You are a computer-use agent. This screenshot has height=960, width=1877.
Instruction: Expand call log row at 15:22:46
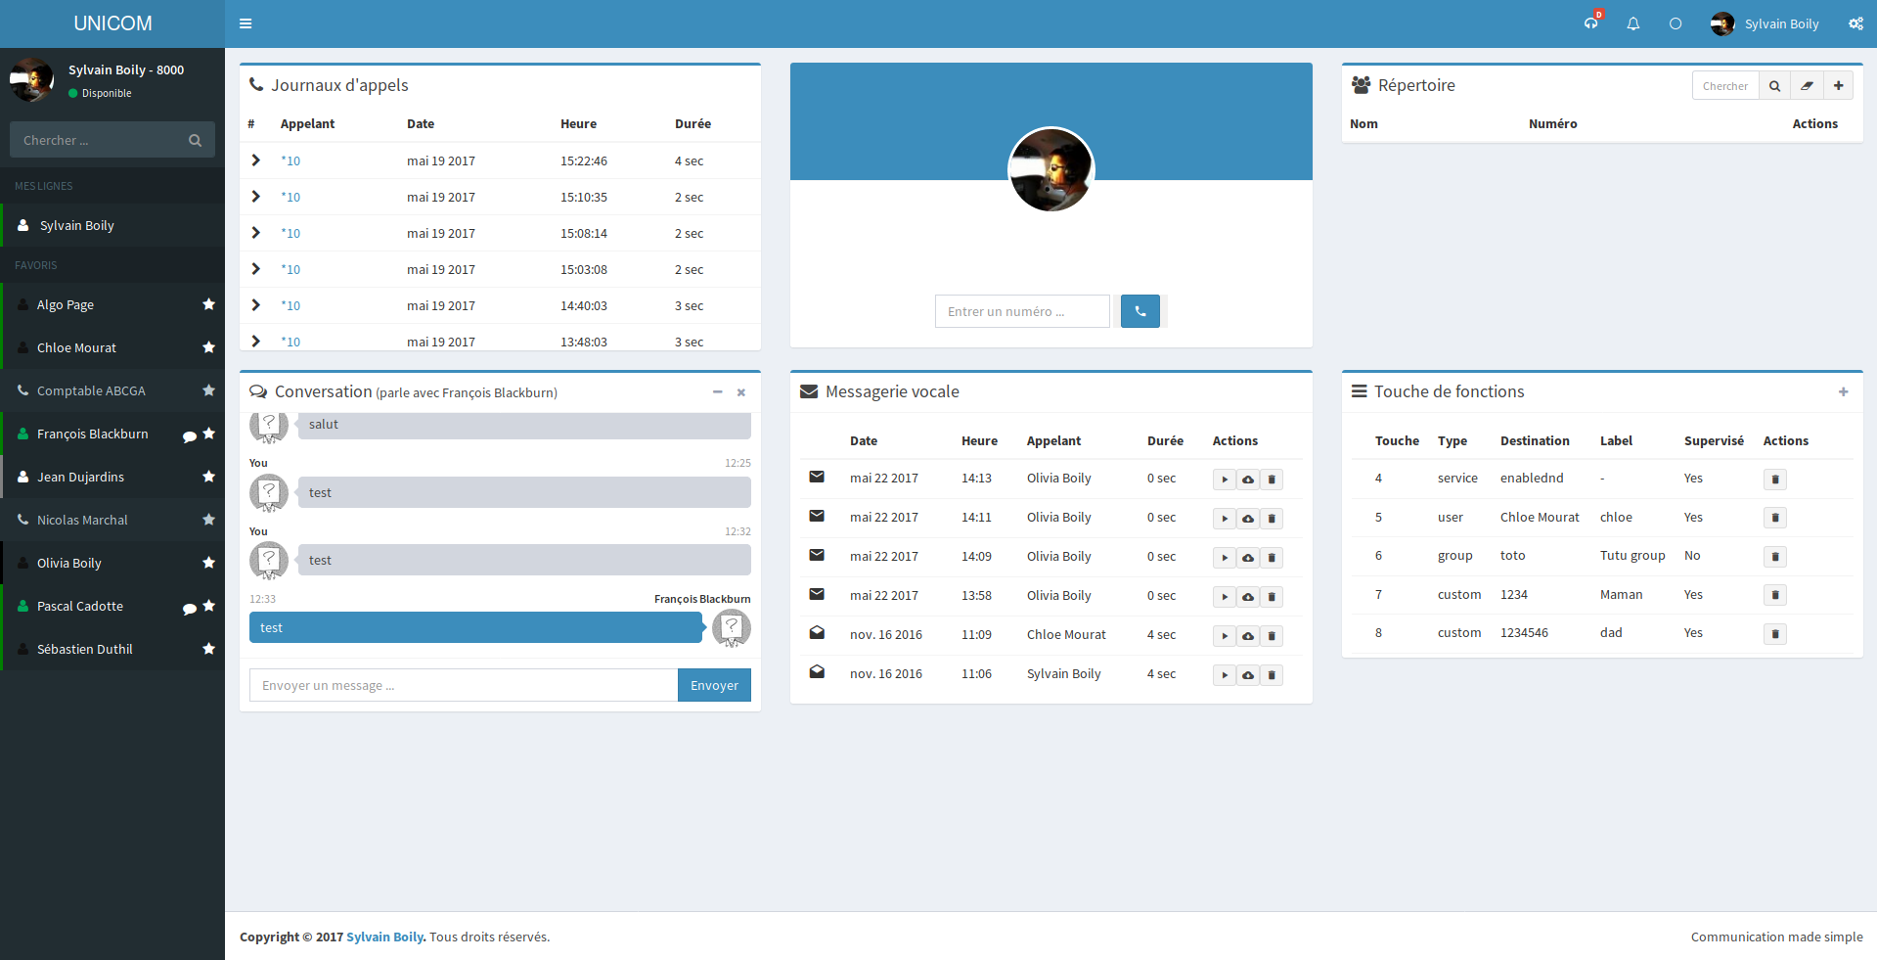pos(256,160)
